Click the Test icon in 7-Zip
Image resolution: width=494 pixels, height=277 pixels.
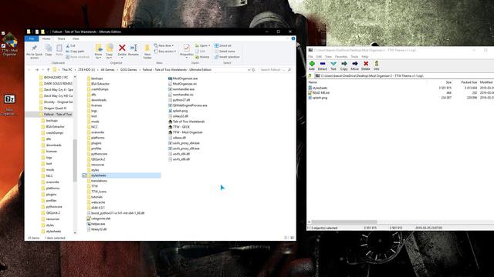[x=333, y=65]
